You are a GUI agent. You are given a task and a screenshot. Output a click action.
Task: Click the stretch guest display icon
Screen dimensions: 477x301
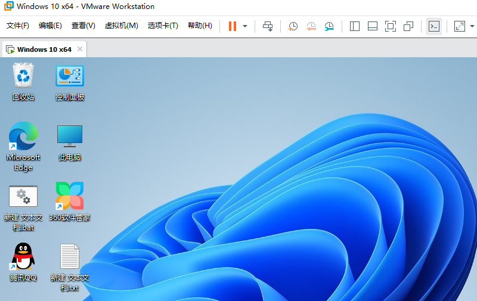click(459, 26)
